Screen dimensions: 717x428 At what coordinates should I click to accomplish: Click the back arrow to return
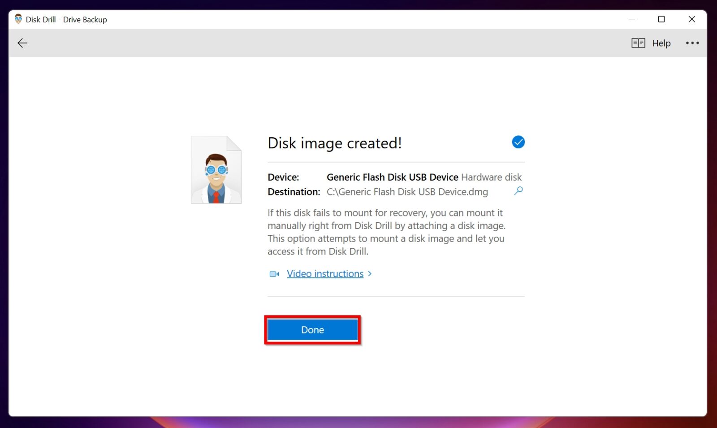[22, 43]
